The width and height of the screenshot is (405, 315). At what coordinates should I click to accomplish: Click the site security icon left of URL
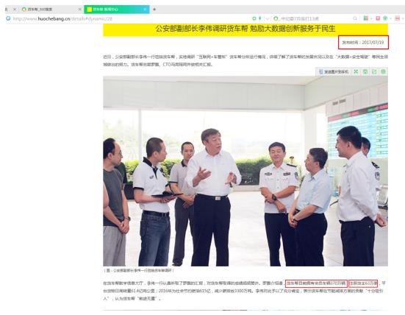tap(8, 18)
